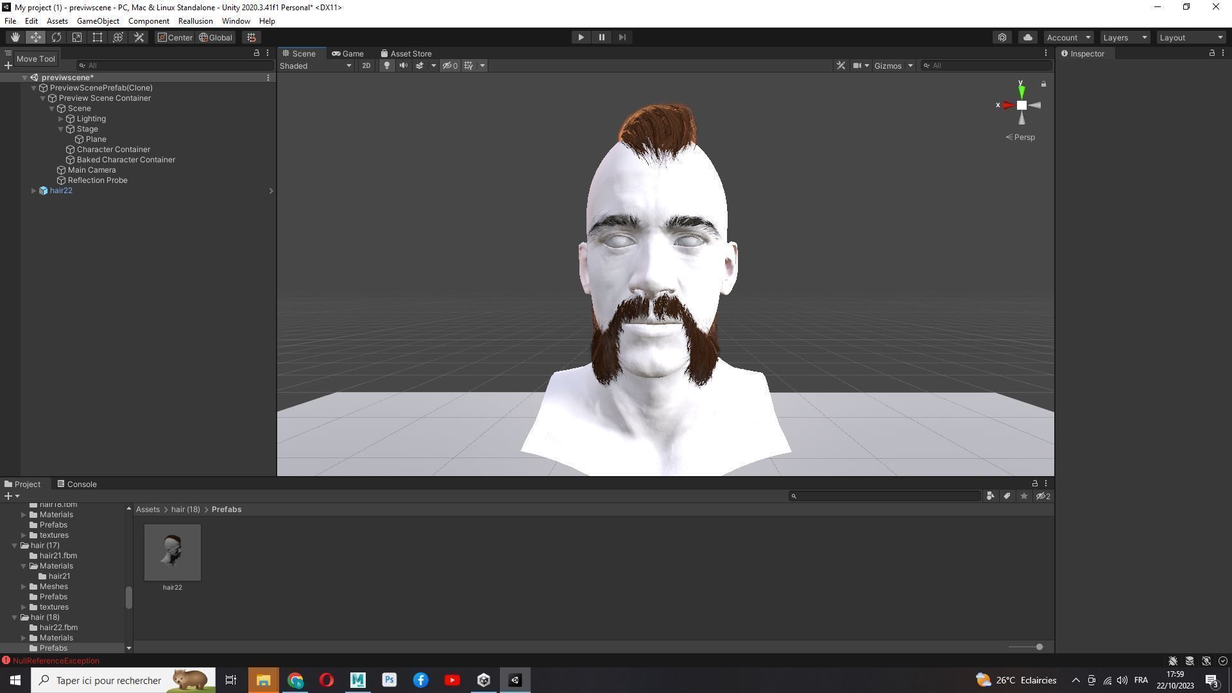The height and width of the screenshot is (693, 1232).
Task: Select the Transform tool
Action: (x=117, y=37)
